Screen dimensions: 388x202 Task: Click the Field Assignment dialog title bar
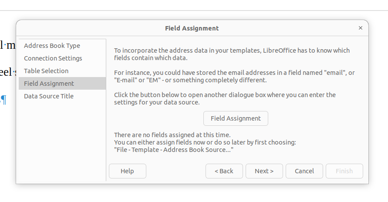pos(192,28)
